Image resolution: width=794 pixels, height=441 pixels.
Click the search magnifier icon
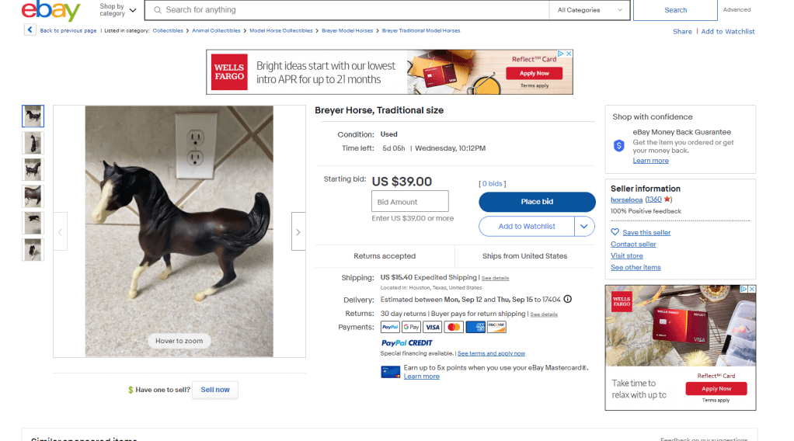point(158,10)
